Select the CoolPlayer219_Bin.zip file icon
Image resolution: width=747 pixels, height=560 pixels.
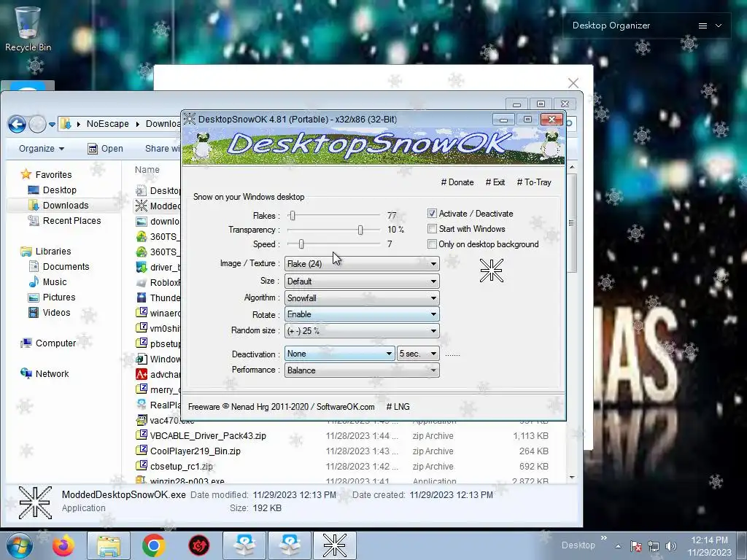(x=141, y=451)
